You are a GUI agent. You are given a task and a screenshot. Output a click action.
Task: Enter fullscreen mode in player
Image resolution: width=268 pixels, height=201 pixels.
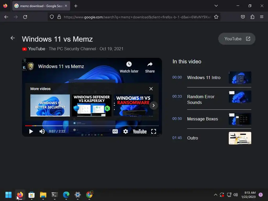(x=153, y=131)
